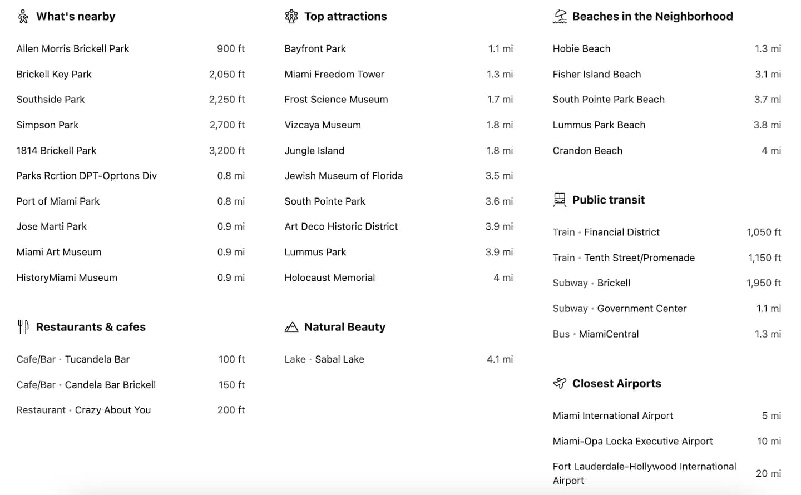
Task: Select the "Closest Airports" heading text
Action: pyautogui.click(x=617, y=383)
